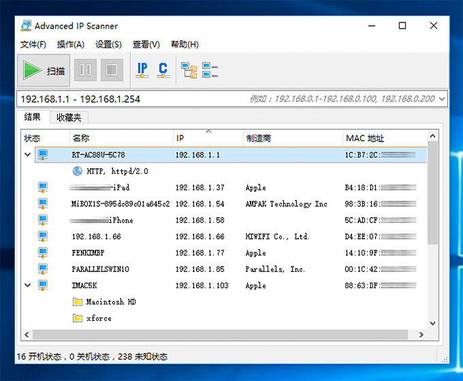Click the globe icon beside HTTP, httpd/2.0
Screen dimensions: 463x381
point(78,171)
